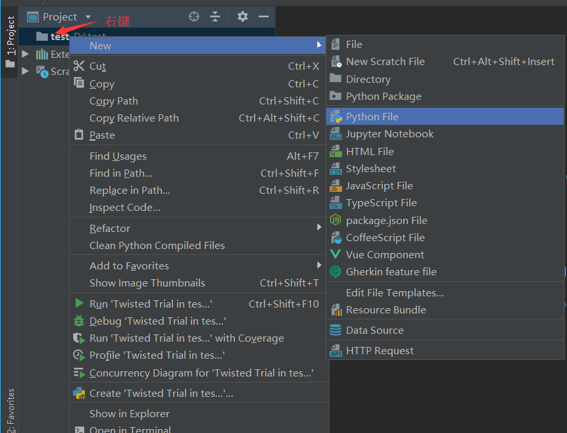Choose HTML File from New submenu
Viewport: 567px width, 433px height.
click(370, 151)
